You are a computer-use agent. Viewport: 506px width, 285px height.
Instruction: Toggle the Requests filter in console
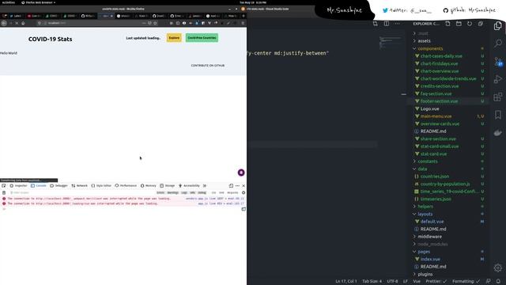(x=232, y=192)
